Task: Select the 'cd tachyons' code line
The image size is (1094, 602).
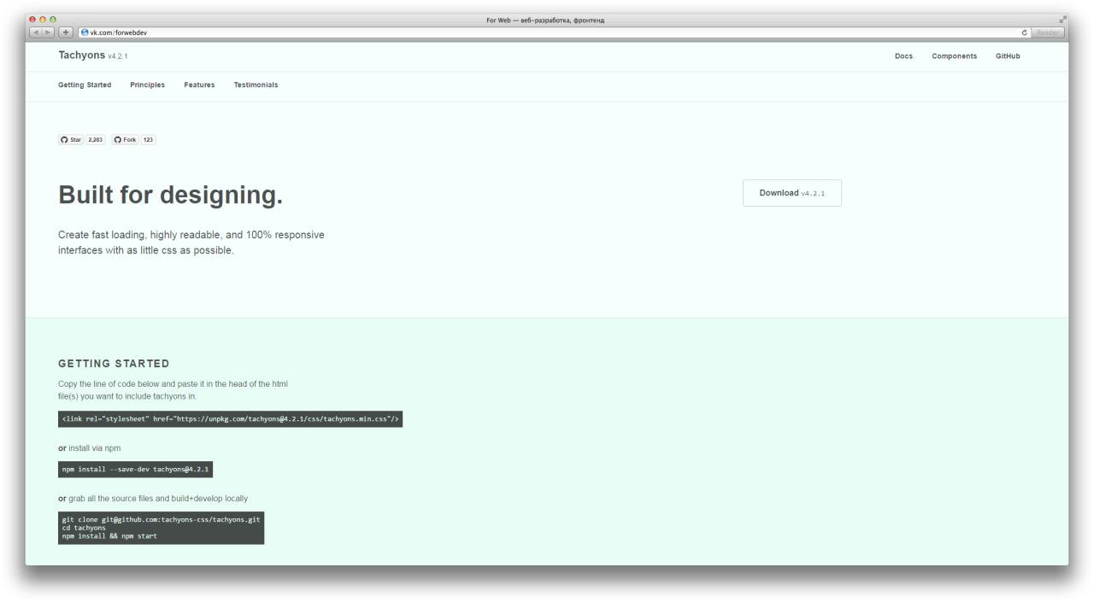Action: tap(84, 528)
